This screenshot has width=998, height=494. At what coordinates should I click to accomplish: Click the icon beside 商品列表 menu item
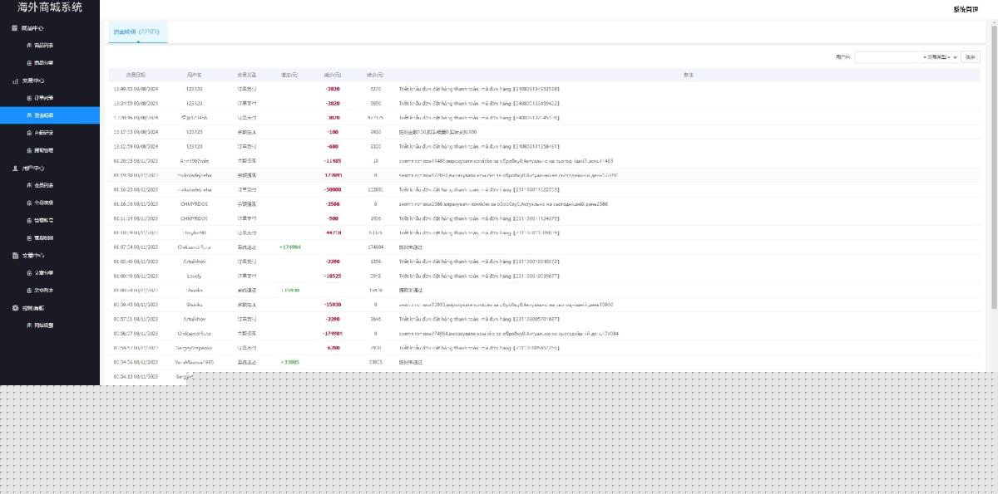(30, 46)
